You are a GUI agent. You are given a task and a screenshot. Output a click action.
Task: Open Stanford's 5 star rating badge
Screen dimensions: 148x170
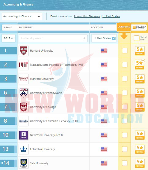(140, 79)
